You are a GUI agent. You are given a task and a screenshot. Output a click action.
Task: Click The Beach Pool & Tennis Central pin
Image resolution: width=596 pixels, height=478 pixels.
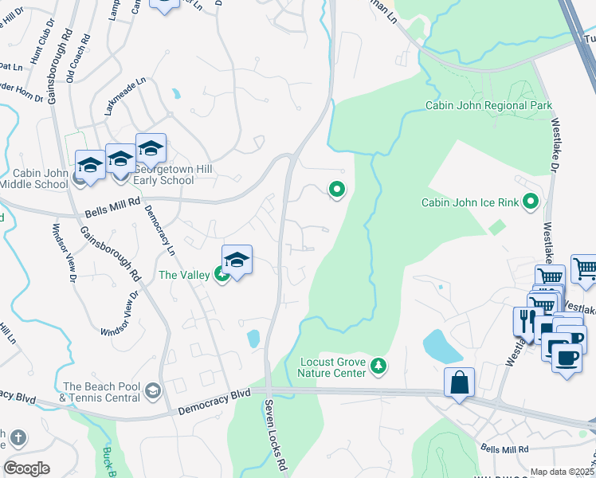click(x=154, y=391)
